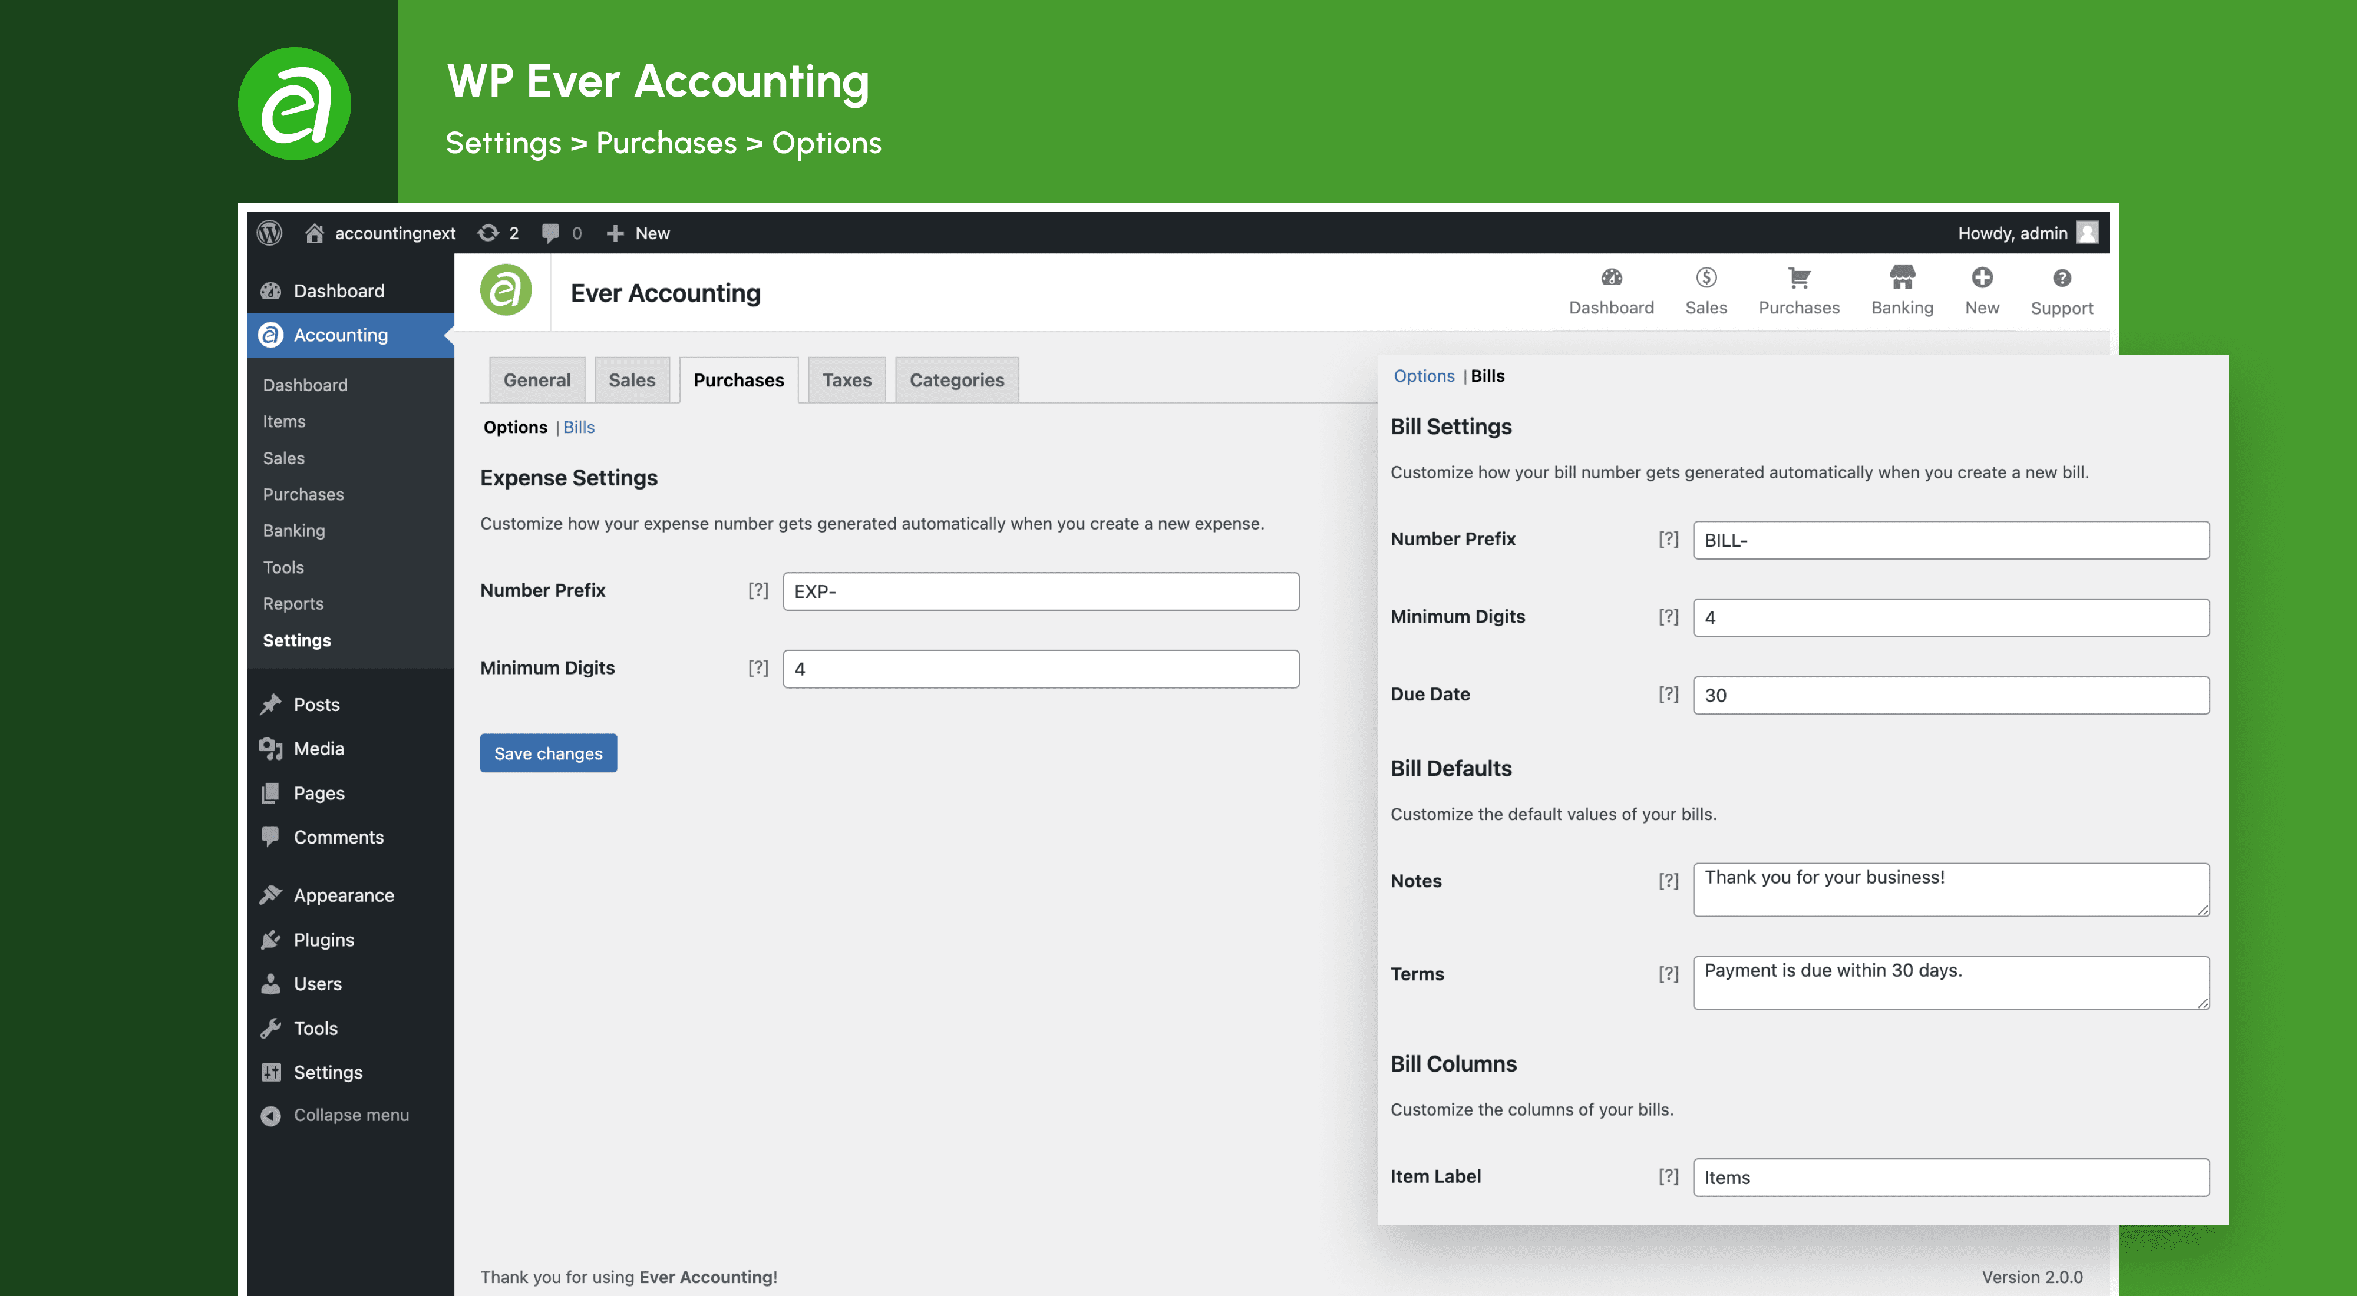Click help tooltip beside Notes

(x=1668, y=881)
